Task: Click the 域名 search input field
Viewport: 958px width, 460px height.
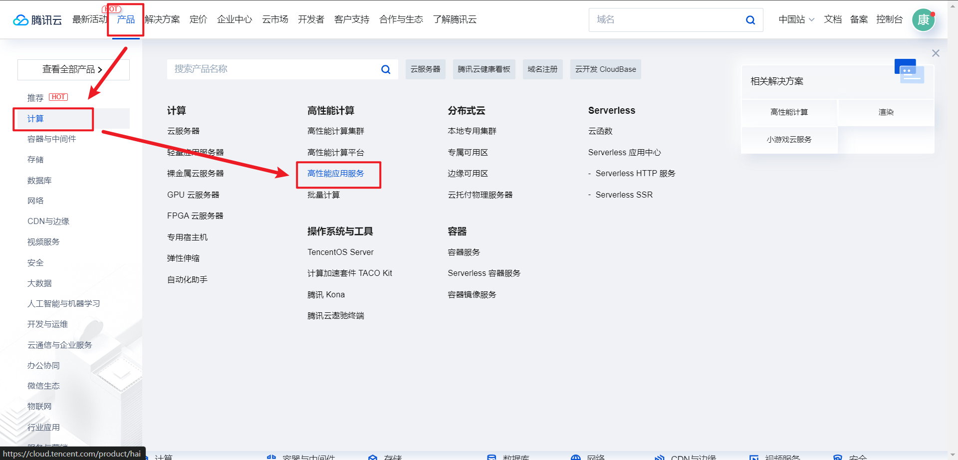Action: coord(664,20)
